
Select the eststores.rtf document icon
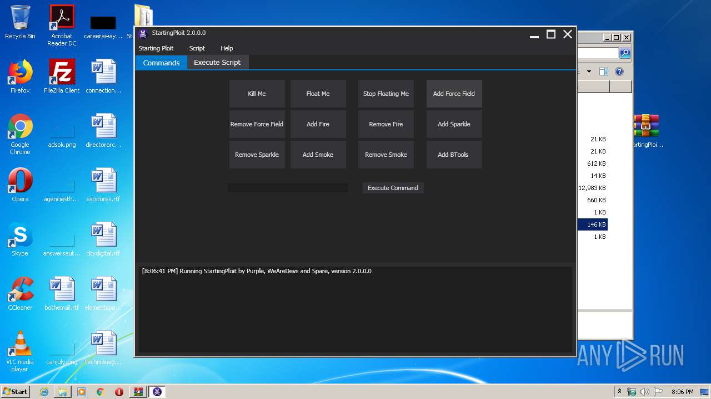[x=103, y=185]
